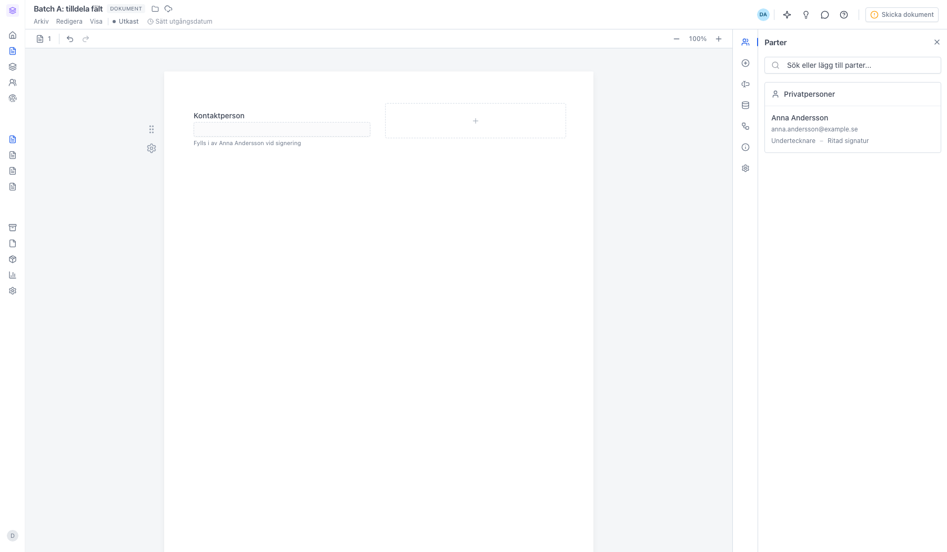
Task: Zoom in on the document
Action: point(719,39)
